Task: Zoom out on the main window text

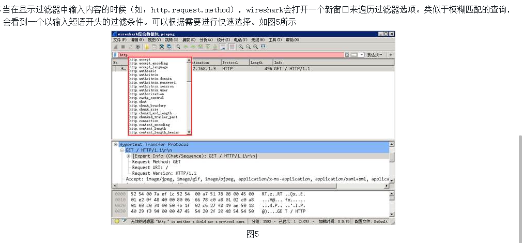Action: click(248, 47)
